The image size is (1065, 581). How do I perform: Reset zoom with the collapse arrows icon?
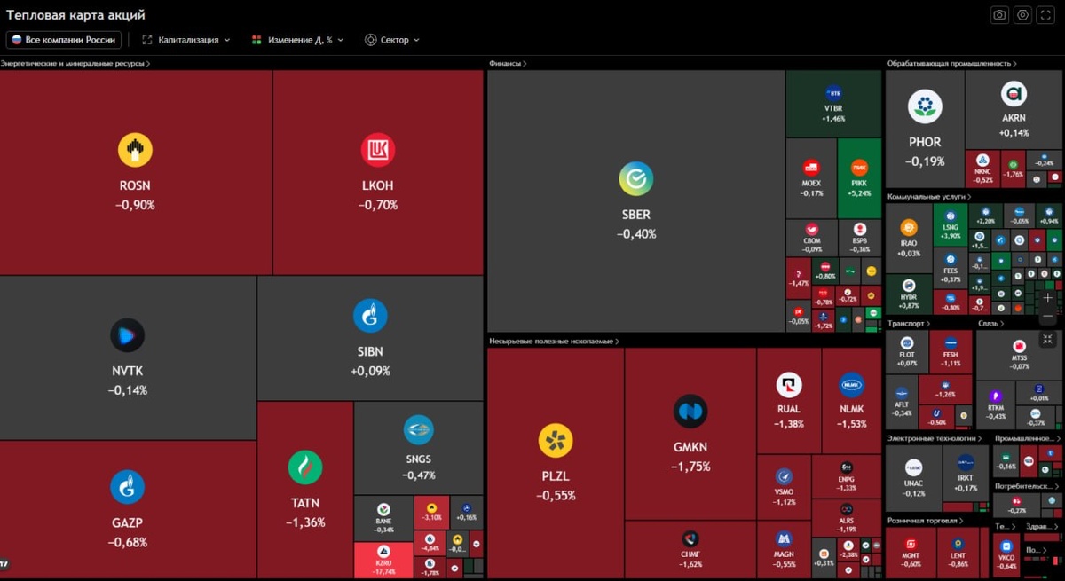tap(1048, 339)
